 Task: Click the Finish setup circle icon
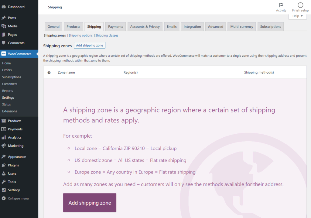(x=300, y=5)
